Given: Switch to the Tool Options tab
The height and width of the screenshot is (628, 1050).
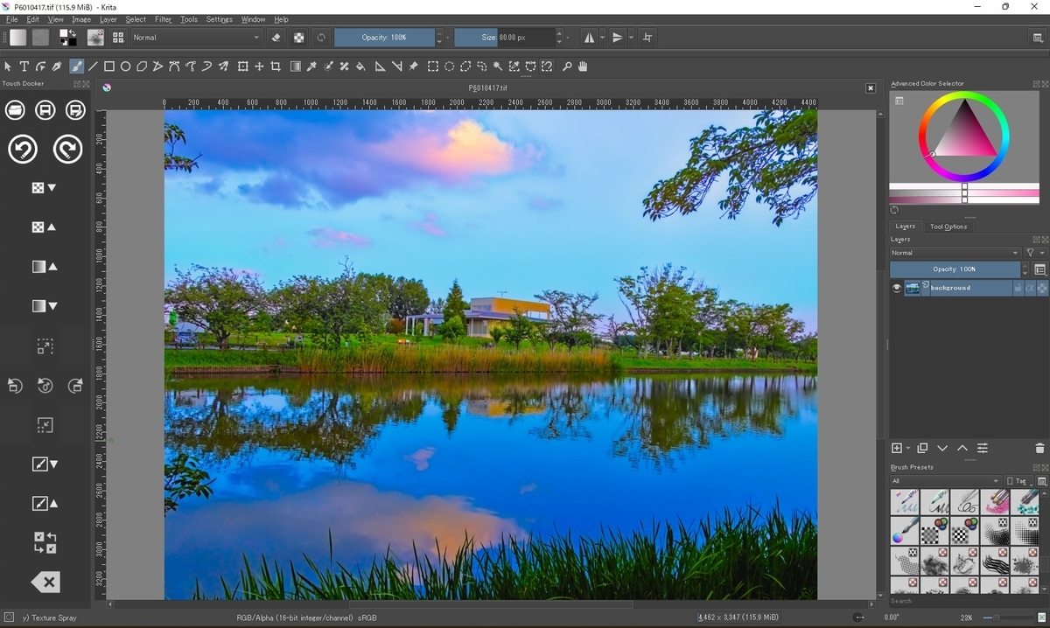Looking at the screenshot, I should click(x=948, y=227).
